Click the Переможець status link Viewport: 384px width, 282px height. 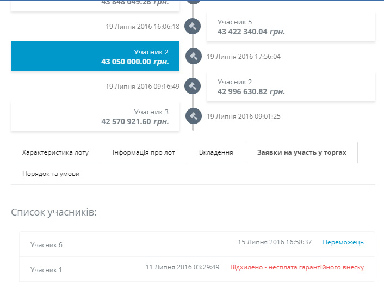point(343,242)
